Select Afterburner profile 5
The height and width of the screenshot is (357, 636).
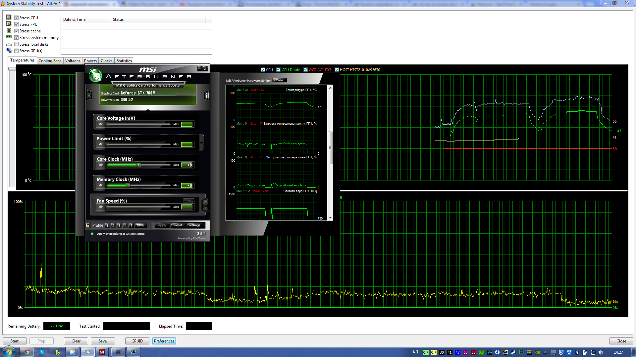[x=131, y=225]
